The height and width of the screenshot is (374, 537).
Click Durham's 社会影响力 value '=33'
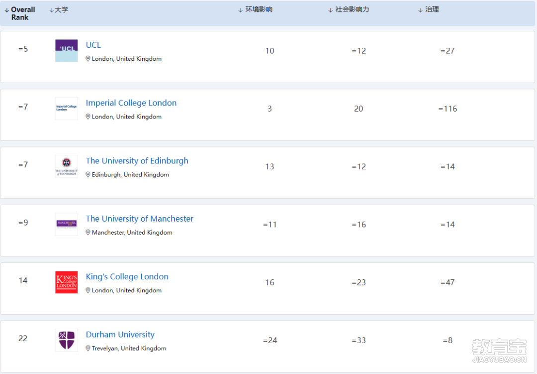(358, 340)
